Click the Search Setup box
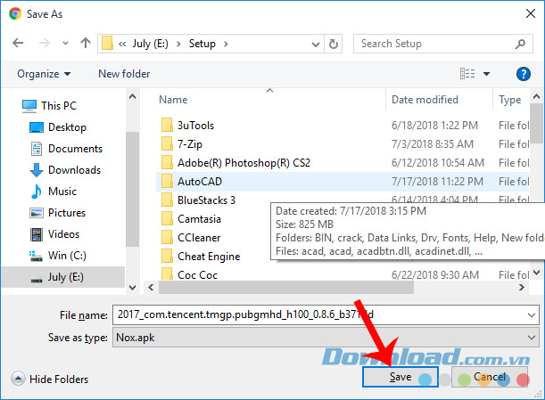Image resolution: width=545 pixels, height=400 pixels. coord(442,44)
